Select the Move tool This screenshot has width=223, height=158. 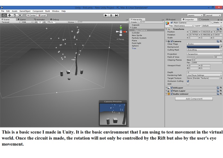point(10,15)
